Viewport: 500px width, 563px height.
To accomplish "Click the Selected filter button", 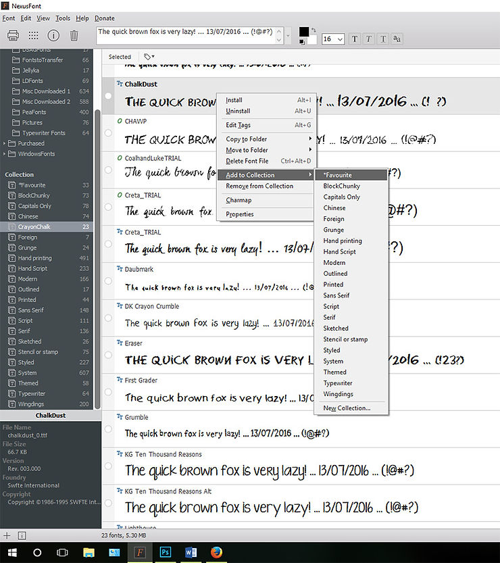I will (120, 57).
